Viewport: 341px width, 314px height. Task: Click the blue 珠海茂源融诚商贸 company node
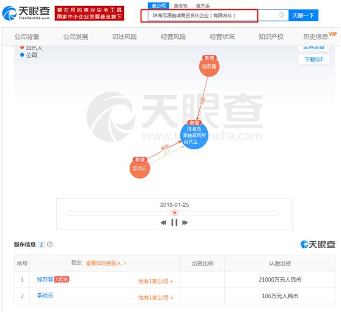tap(194, 135)
